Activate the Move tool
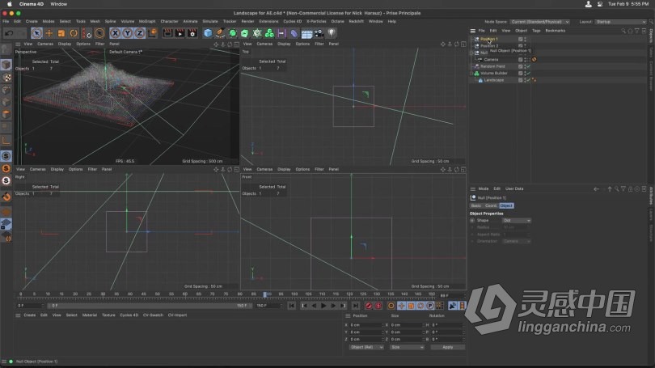The width and height of the screenshot is (655, 368). (x=49, y=33)
